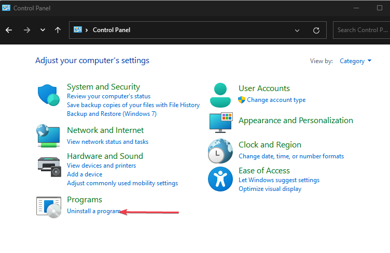Screen dimensions: 390x253
Task: Maximize the Control Panel window
Action: click(x=380, y=8)
